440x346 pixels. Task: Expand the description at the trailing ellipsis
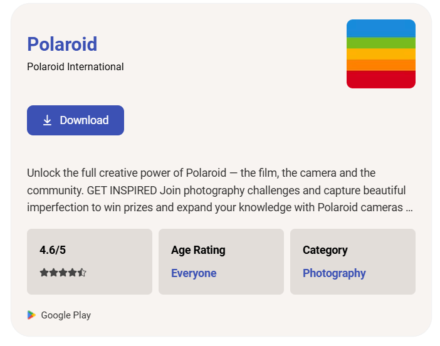click(409, 207)
